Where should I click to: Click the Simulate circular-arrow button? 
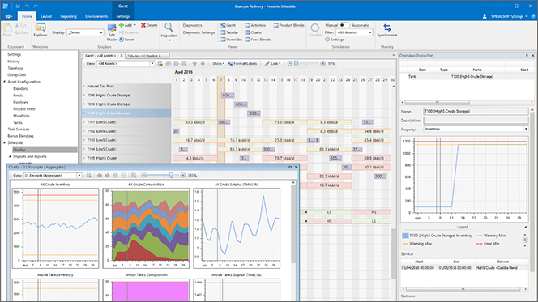click(x=315, y=30)
